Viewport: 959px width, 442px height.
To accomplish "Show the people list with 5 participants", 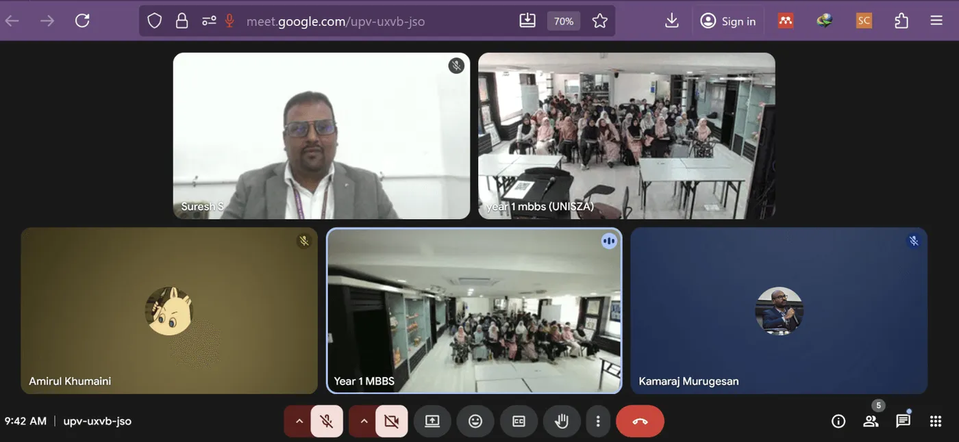I will pyautogui.click(x=871, y=420).
